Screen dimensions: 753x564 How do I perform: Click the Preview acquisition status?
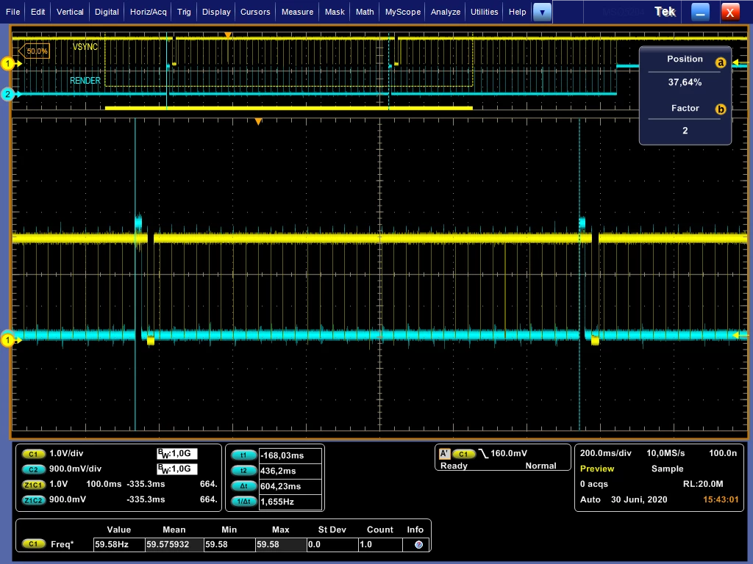(x=597, y=469)
